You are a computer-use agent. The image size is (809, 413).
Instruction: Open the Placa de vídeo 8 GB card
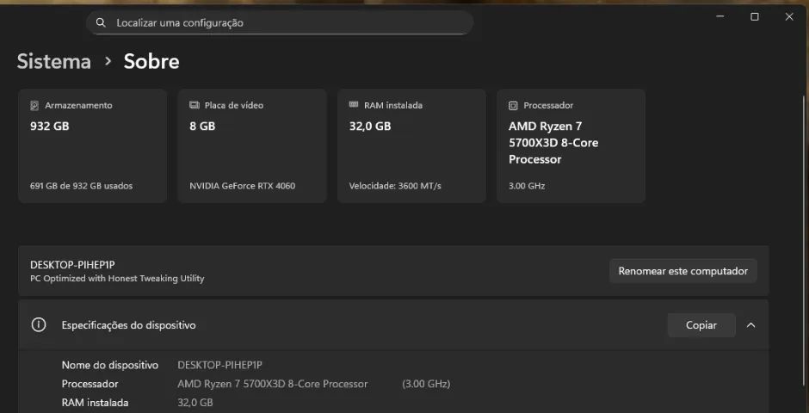click(252, 146)
